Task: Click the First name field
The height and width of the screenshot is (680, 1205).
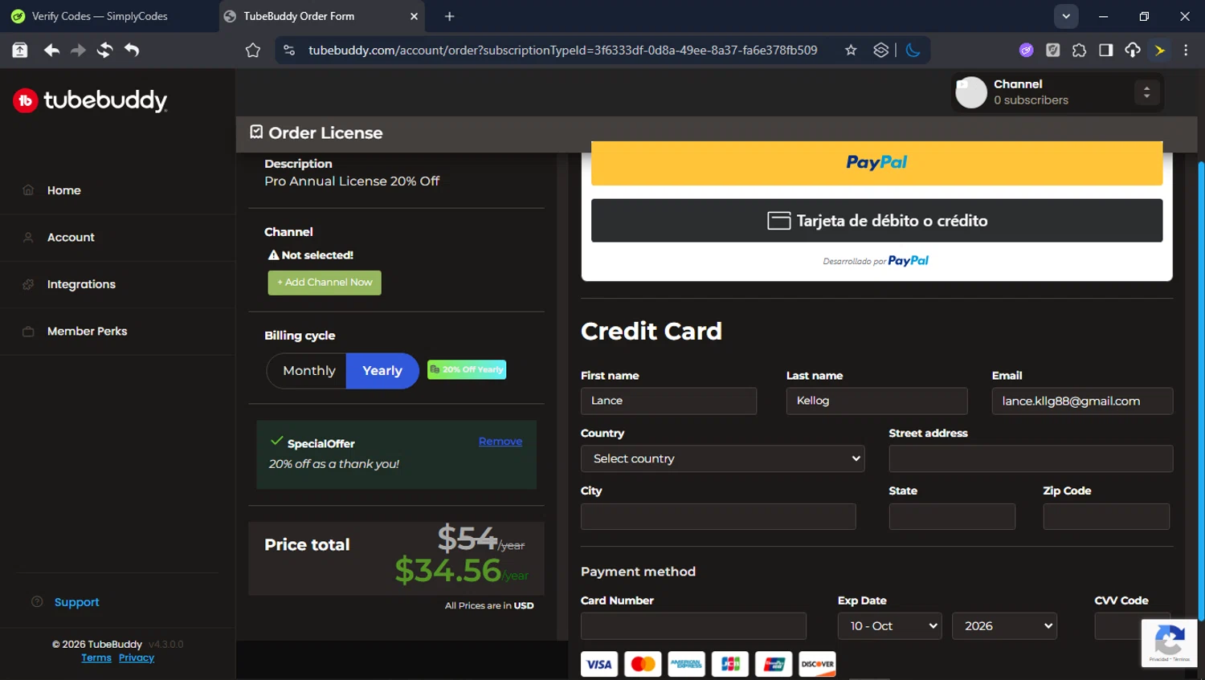Action: (668, 401)
